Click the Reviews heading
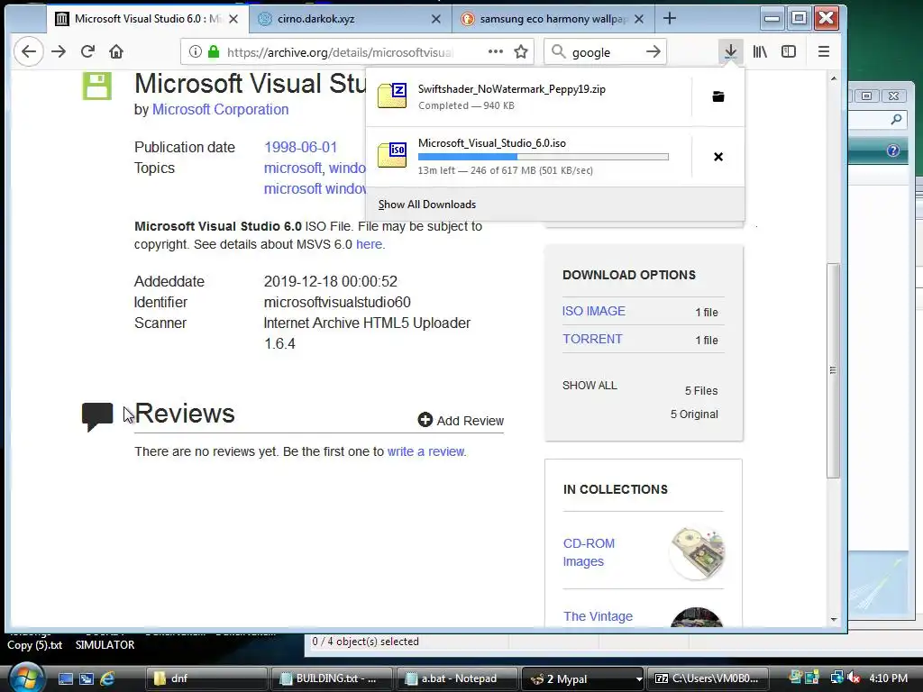This screenshot has width=923, height=692. coord(184,413)
